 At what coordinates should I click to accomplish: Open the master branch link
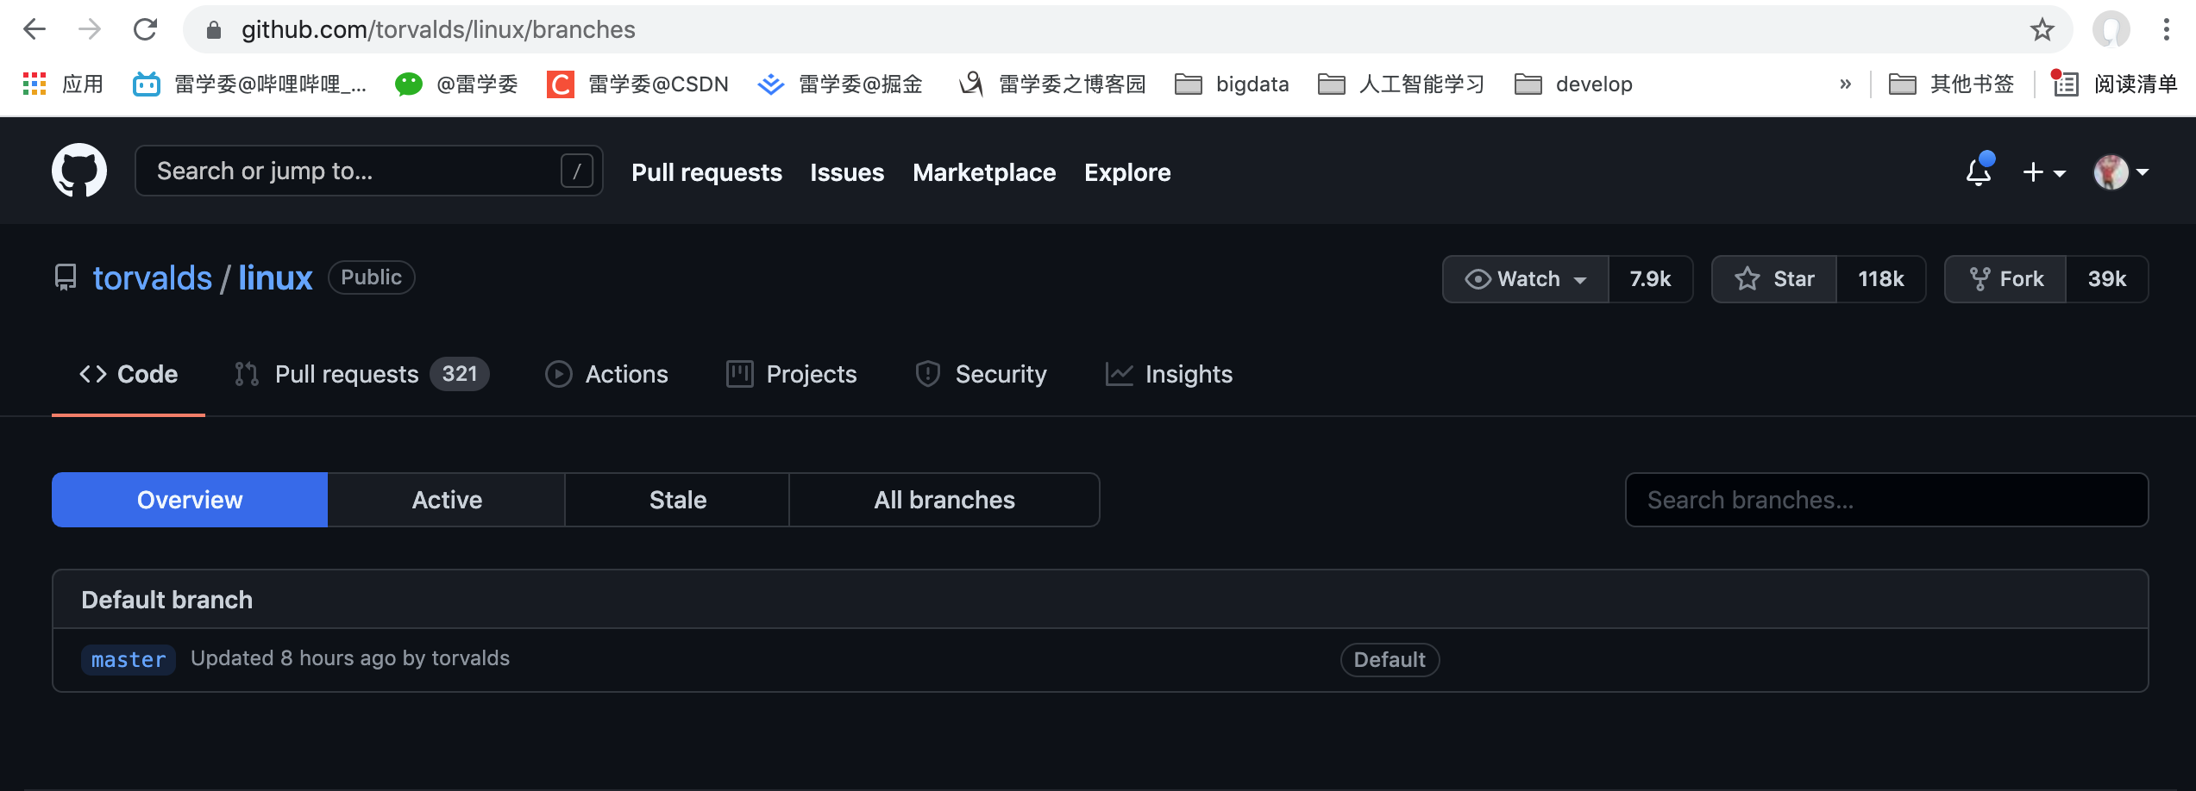(x=129, y=660)
